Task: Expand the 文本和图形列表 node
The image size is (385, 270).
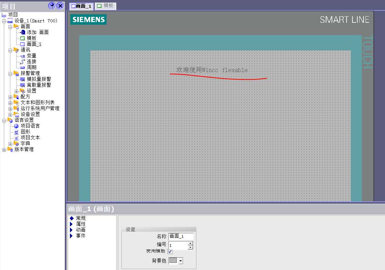Action: point(10,103)
